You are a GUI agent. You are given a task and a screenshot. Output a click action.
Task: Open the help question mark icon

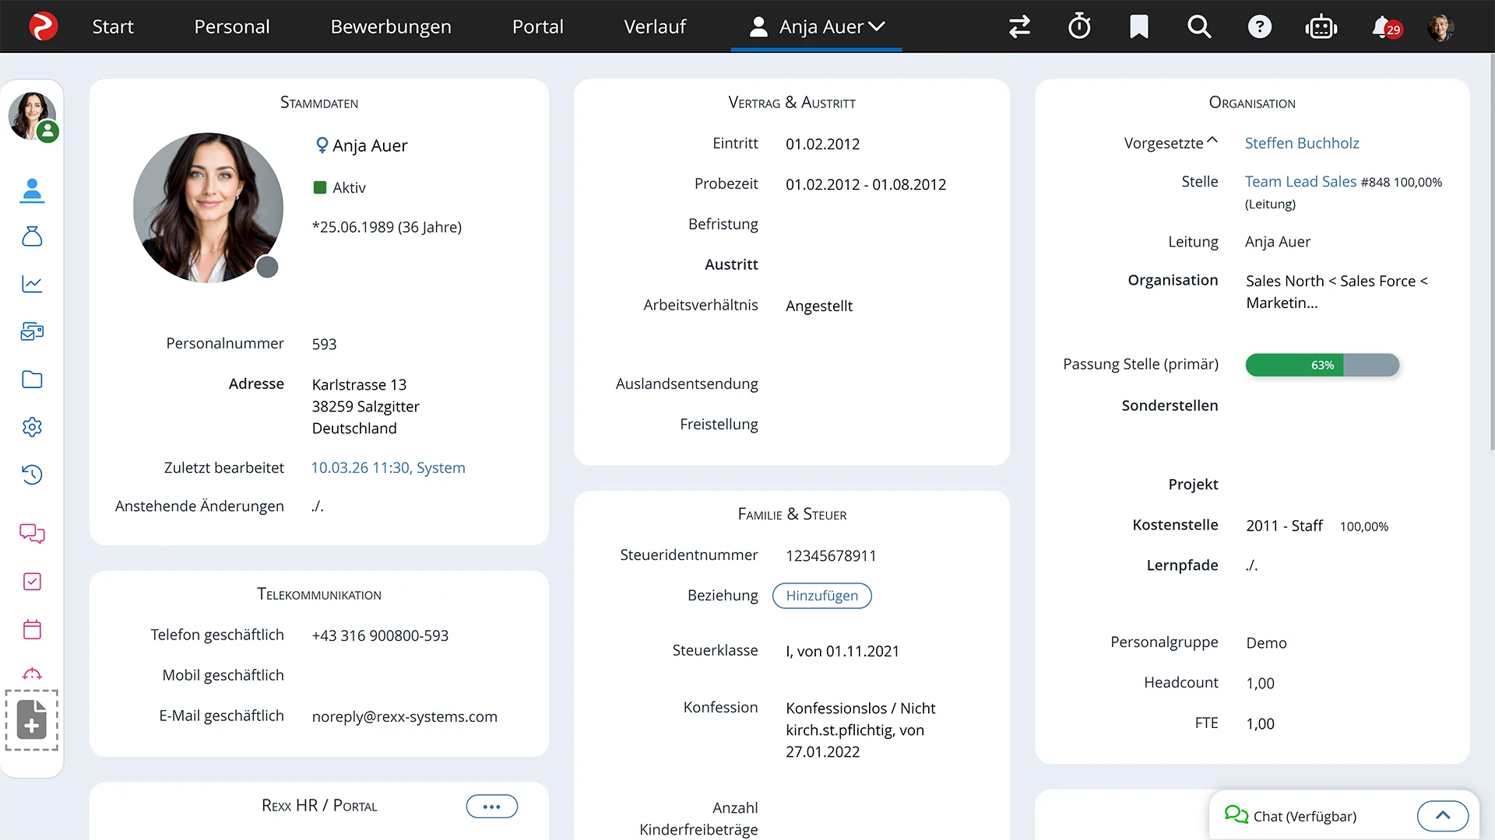tap(1260, 26)
